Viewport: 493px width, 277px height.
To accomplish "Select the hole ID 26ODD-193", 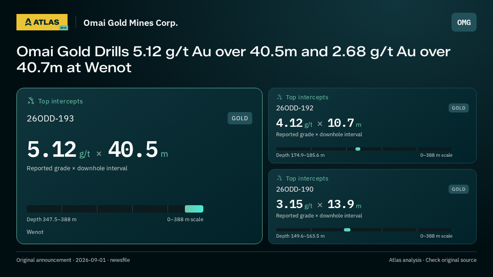I will (51, 119).
